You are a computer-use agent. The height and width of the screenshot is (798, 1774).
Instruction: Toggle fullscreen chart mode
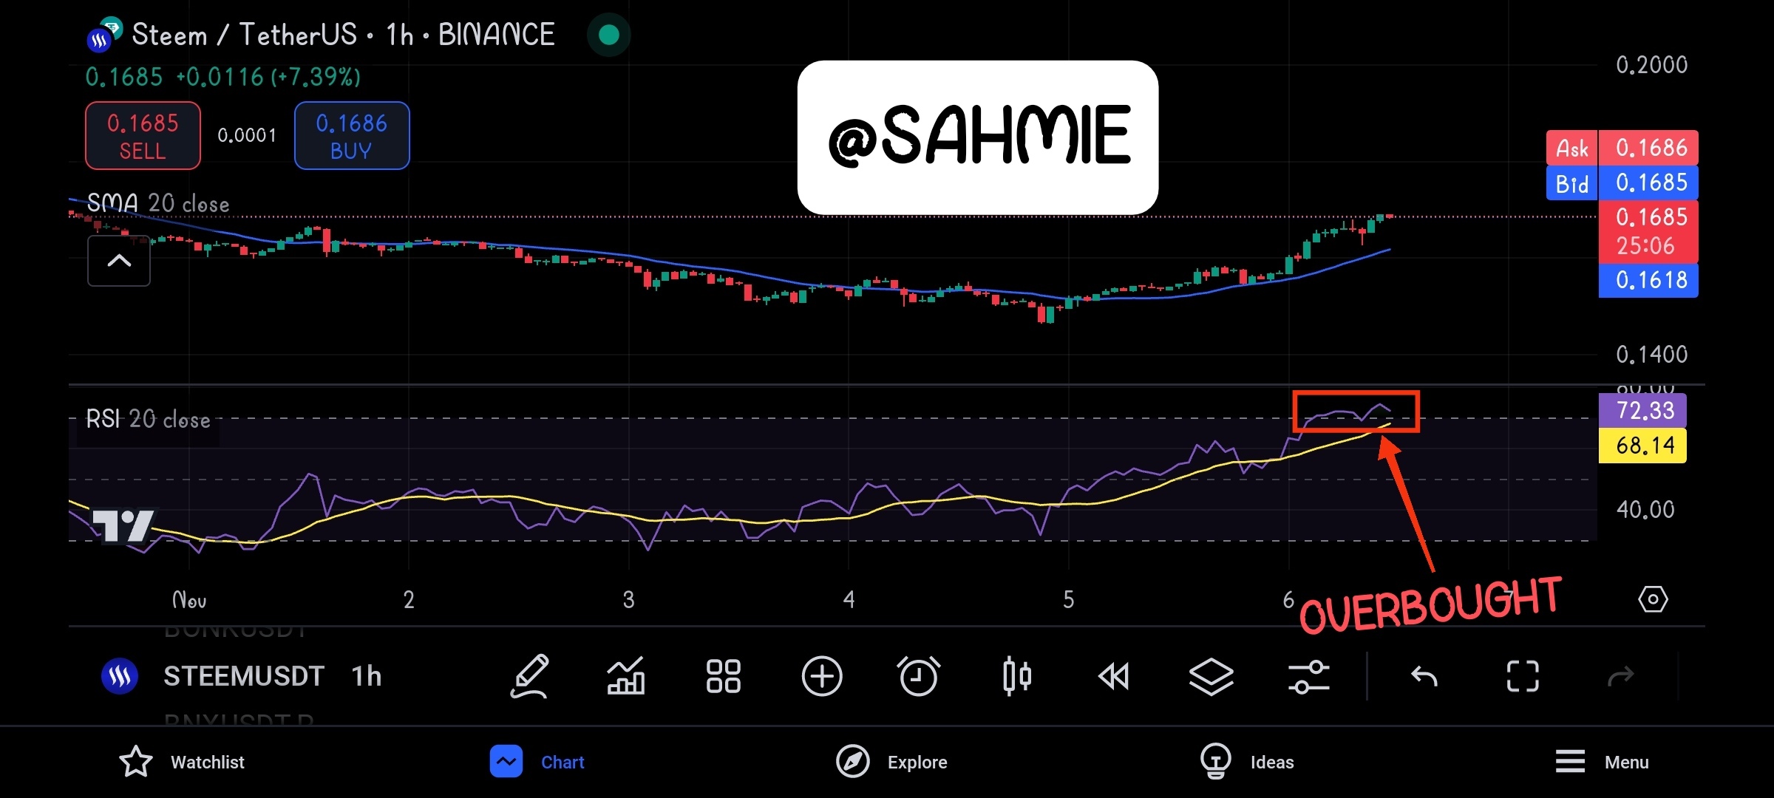tap(1522, 676)
